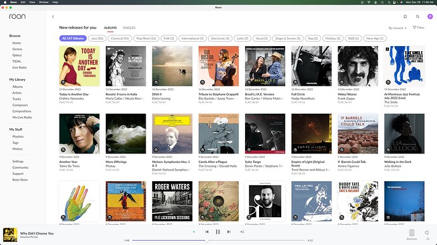This screenshot has height=245, width=437.
Task: Open the If Barrels Could Talk cover
Action: (358, 133)
